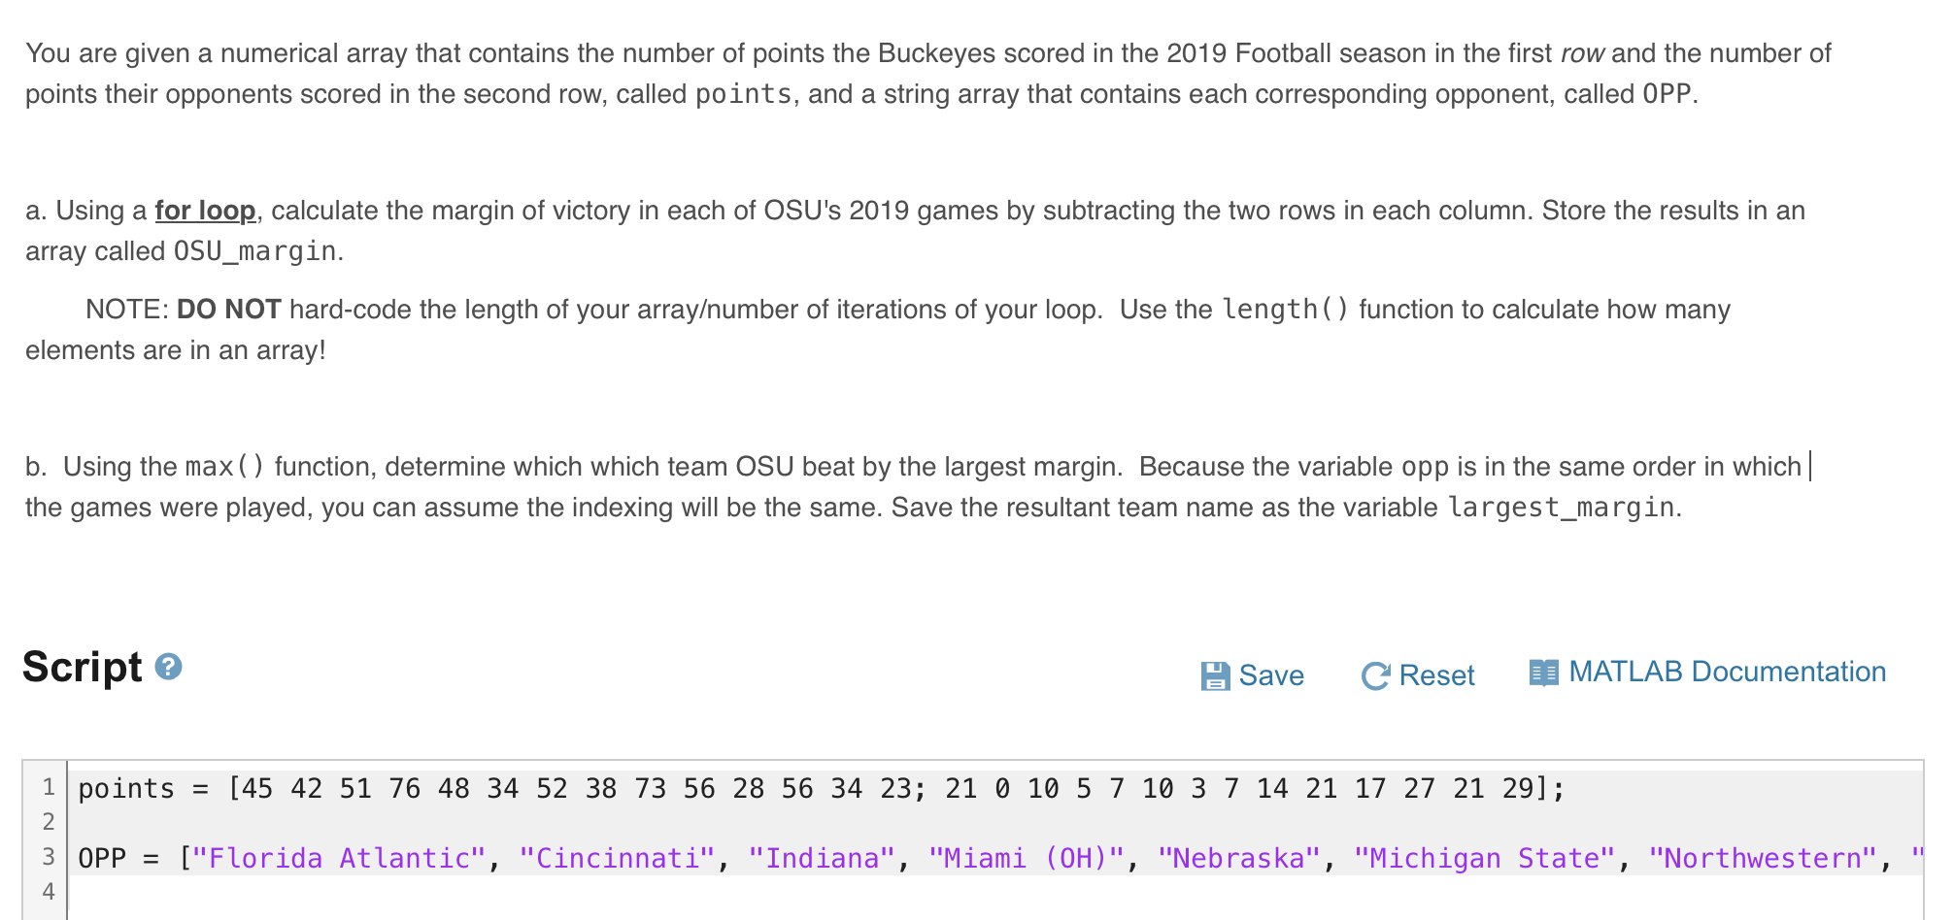Click the OPP variable name on line 3

[x=101, y=857]
